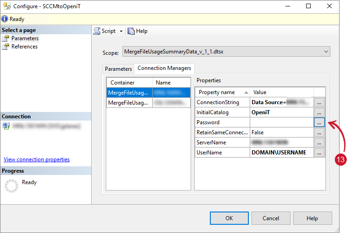Open the Parameters page in sidebar

25,38
